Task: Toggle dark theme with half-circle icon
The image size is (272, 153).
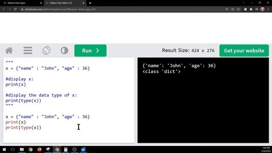Action: point(64,51)
